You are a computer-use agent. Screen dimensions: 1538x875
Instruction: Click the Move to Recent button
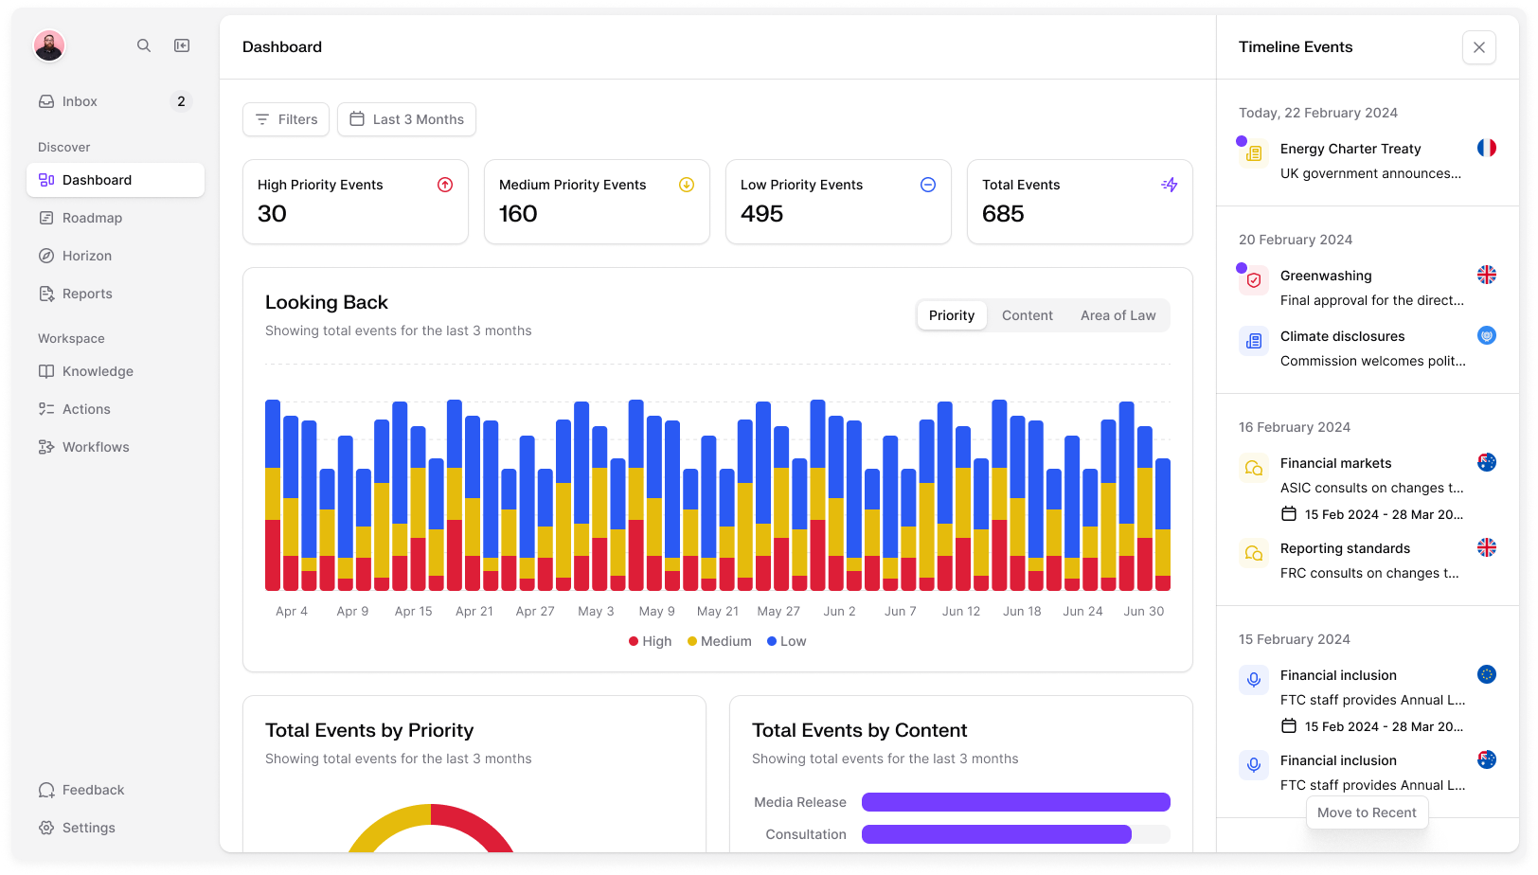point(1367,812)
